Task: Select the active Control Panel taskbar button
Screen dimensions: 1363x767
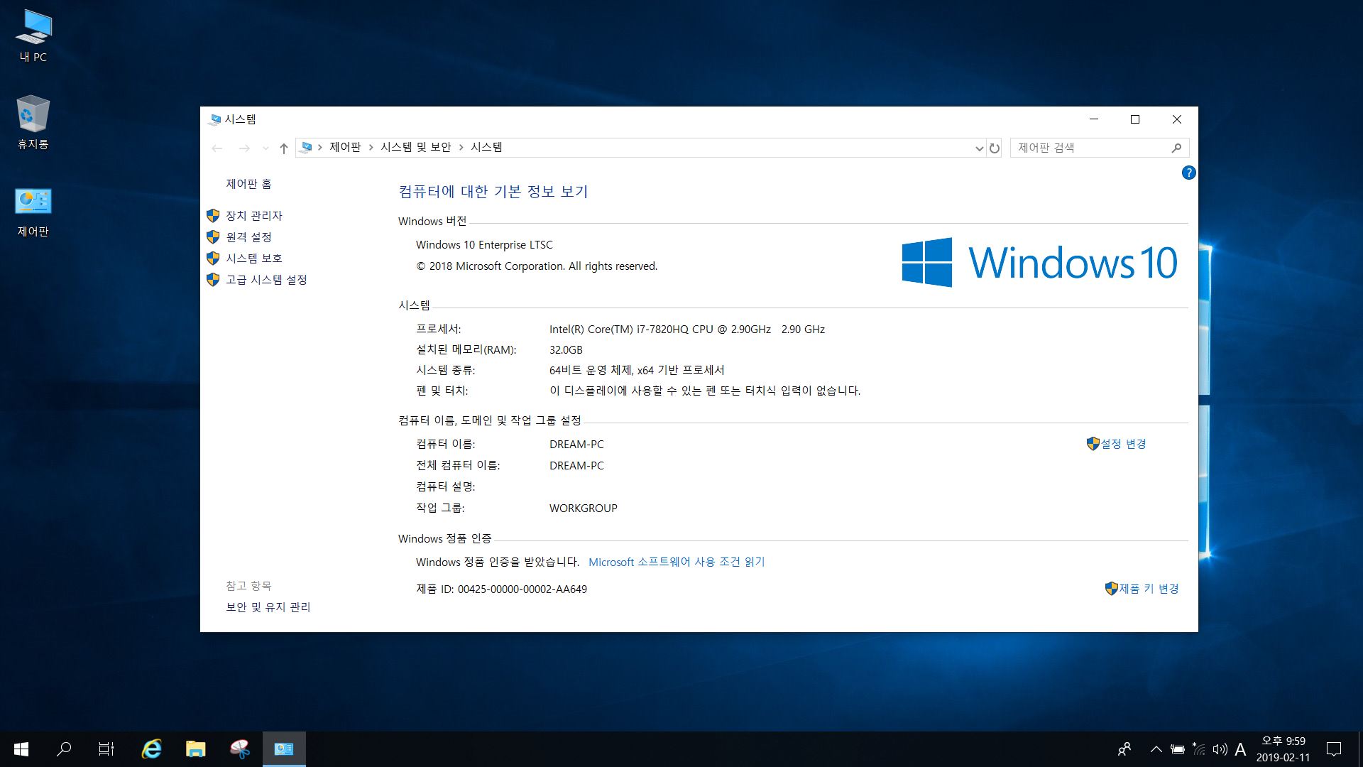Action: (x=284, y=749)
